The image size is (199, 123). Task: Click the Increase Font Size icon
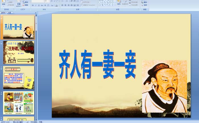[x=51, y=1]
